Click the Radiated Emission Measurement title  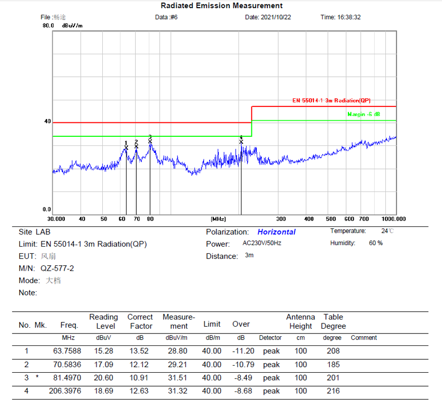tap(222, 6)
